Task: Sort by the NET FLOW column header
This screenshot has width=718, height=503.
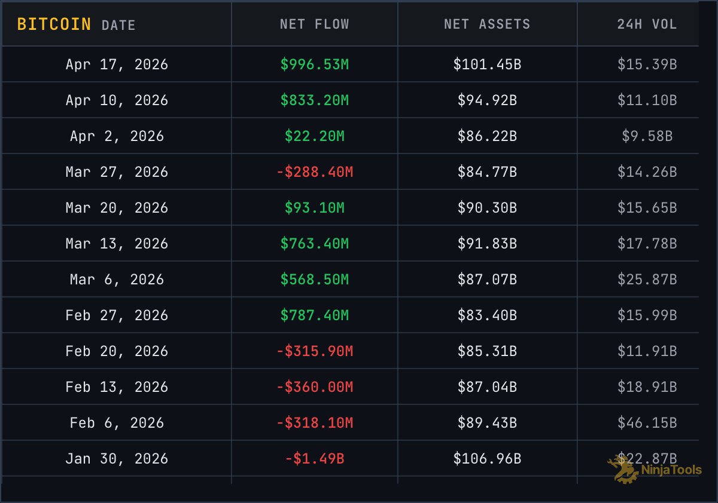Action: (x=314, y=24)
